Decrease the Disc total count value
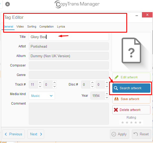Screen dimensions: 153x143 point(107,86)
